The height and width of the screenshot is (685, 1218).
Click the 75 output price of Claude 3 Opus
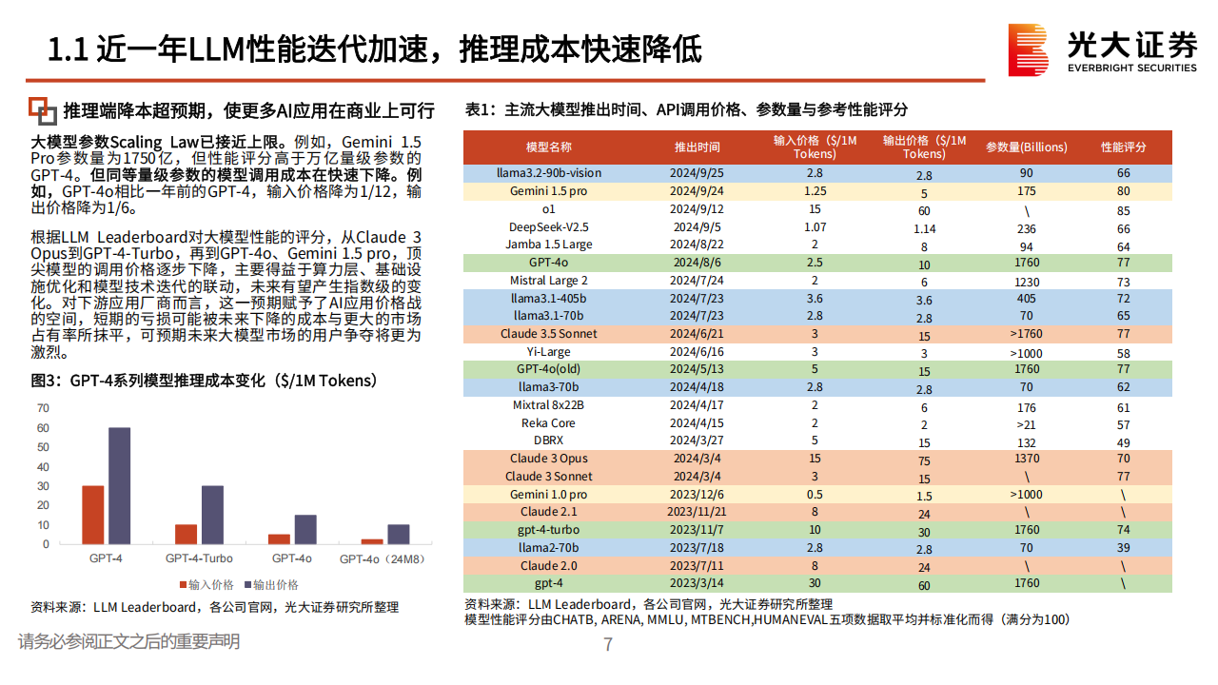click(x=924, y=460)
